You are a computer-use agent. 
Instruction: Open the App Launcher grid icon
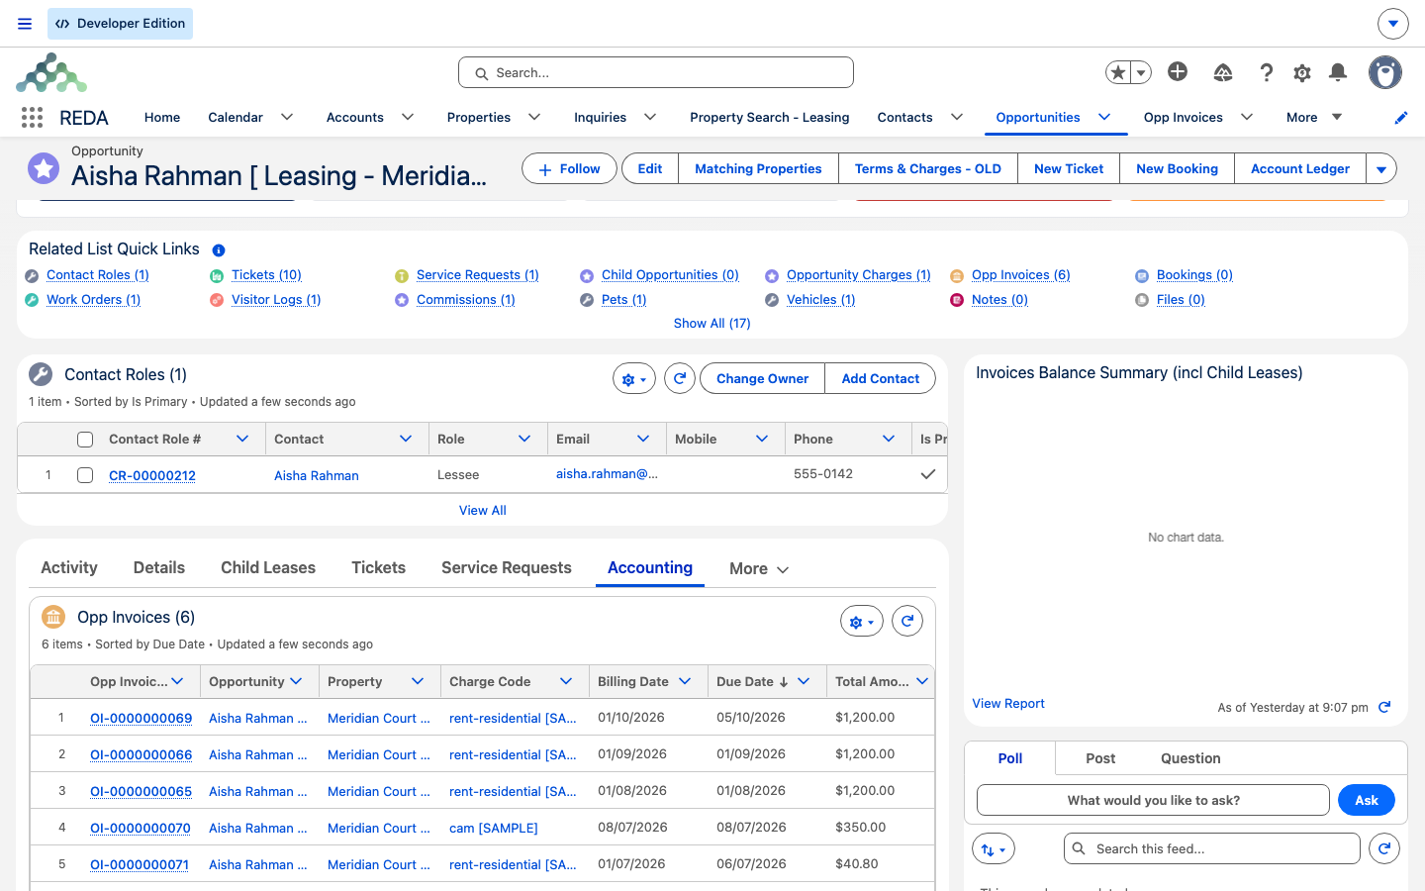[32, 117]
